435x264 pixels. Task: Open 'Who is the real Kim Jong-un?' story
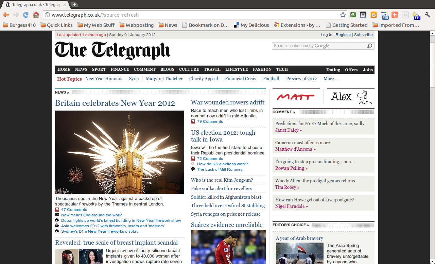(222, 180)
